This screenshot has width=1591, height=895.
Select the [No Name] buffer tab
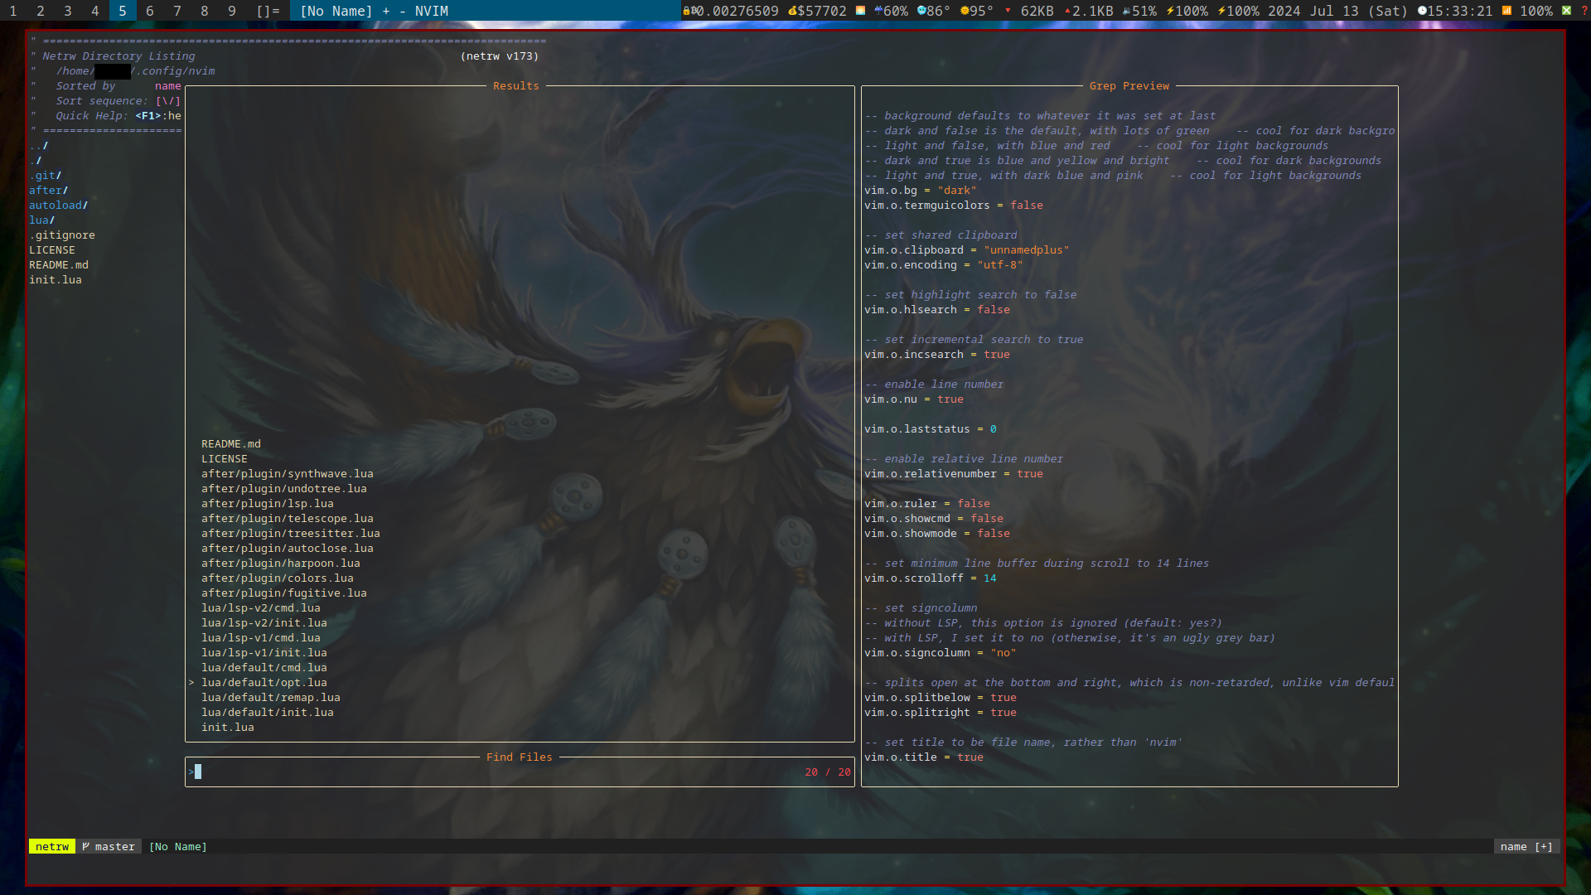(336, 11)
